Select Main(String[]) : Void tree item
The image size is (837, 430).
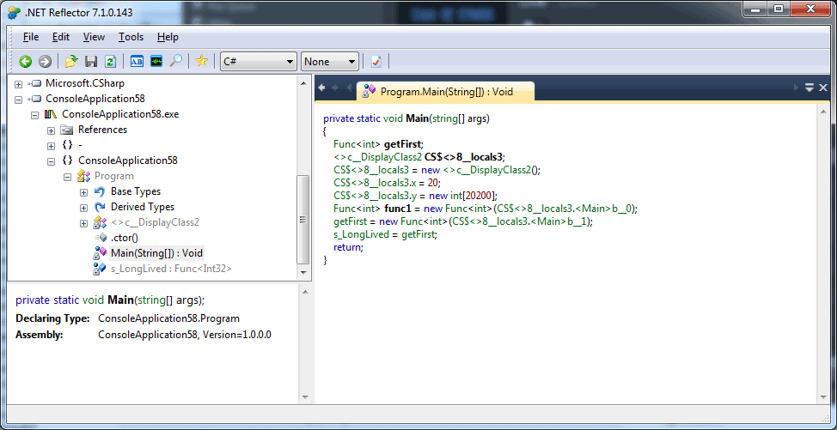157,253
